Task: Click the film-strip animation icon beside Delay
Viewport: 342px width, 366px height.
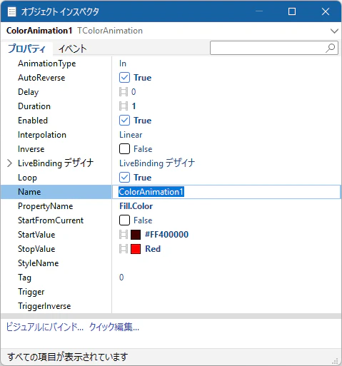Action: pyautogui.click(x=124, y=92)
